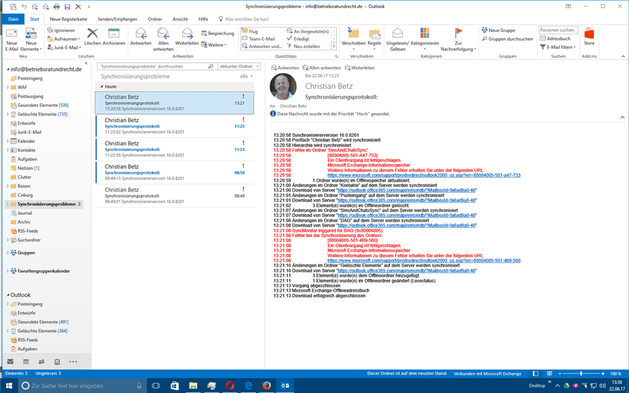The height and width of the screenshot is (393, 629).
Task: Open the Neue Elemente menu button
Action: [x=31, y=40]
